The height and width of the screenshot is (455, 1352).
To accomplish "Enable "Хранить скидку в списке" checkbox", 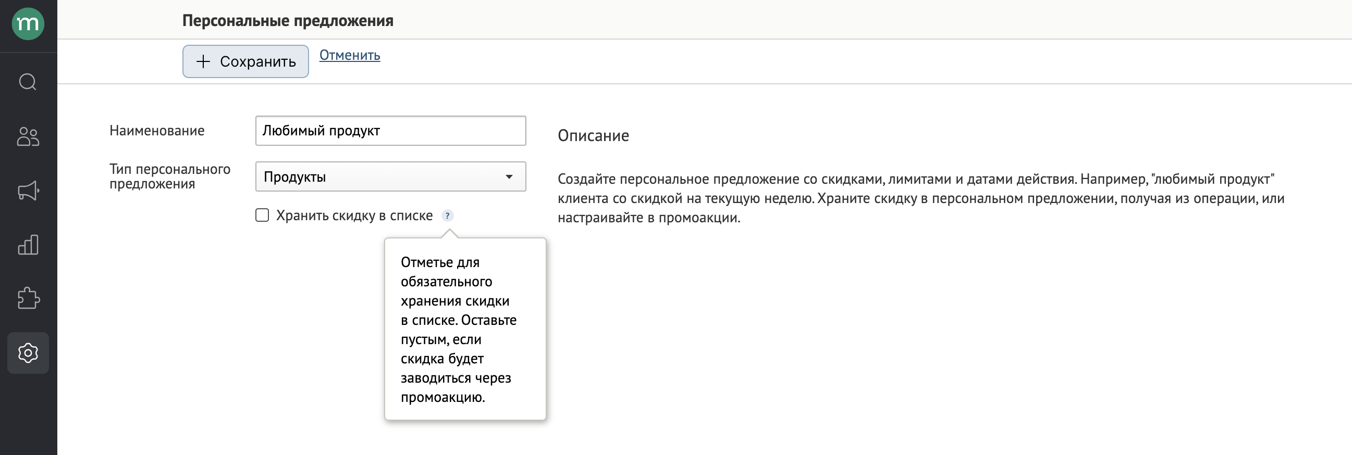I will tap(262, 215).
